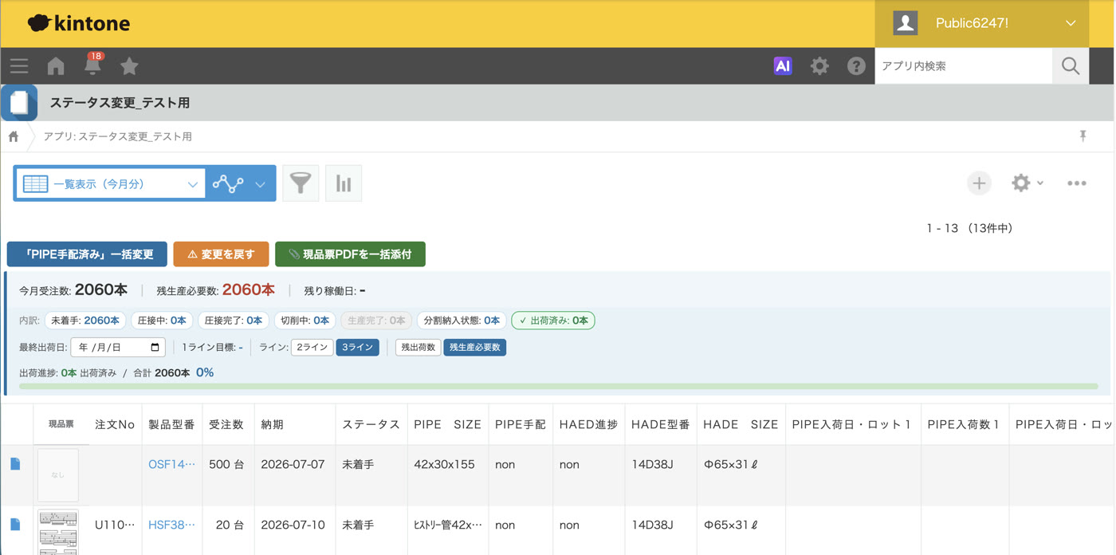Toggle the 出荷済み: 0本 filter chip
This screenshot has width=1116, height=555.
point(553,321)
